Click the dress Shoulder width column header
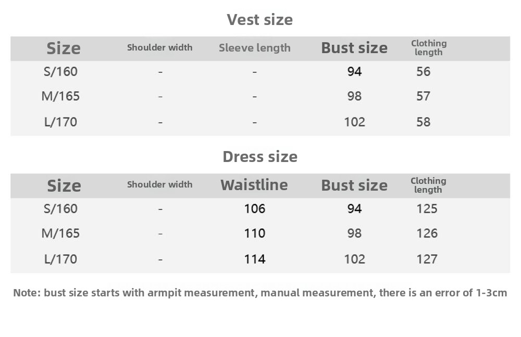The width and height of the screenshot is (521, 337). (159, 185)
